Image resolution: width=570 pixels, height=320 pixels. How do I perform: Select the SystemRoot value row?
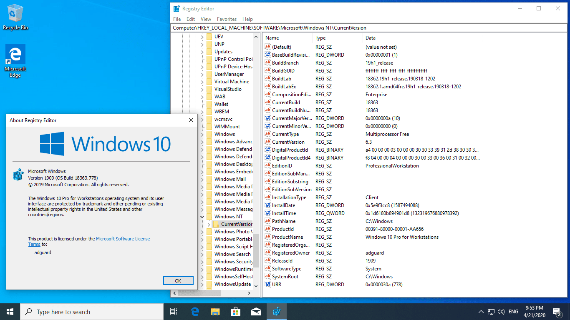click(x=372, y=277)
